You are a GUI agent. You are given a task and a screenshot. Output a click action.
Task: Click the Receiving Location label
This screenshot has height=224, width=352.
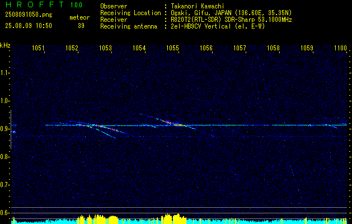click(130, 13)
